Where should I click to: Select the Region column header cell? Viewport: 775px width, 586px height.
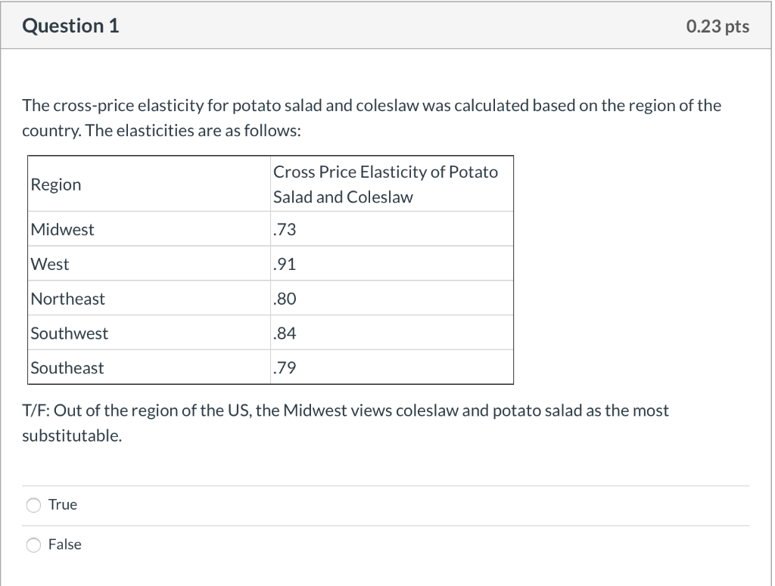56,184
